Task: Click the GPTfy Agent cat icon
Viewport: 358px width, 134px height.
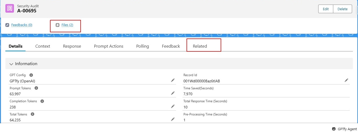Action: click(334, 129)
